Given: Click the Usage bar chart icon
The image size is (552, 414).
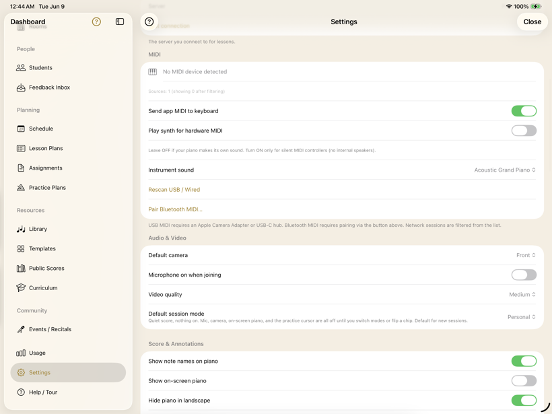Looking at the screenshot, I should point(21,353).
